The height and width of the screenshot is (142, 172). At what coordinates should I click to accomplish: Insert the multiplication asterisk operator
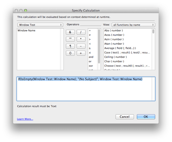pos(81,39)
